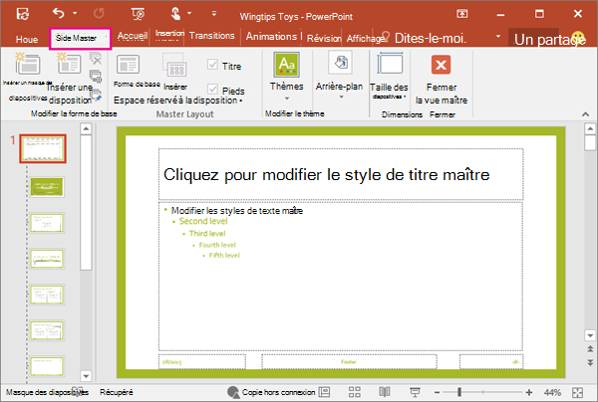Click the Footer placeholder box

point(349,361)
